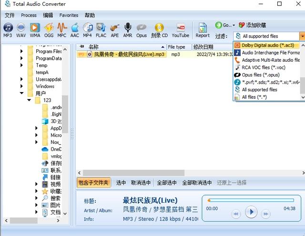
Task: Choose the AAC apple icon
Action: [x=75, y=30]
